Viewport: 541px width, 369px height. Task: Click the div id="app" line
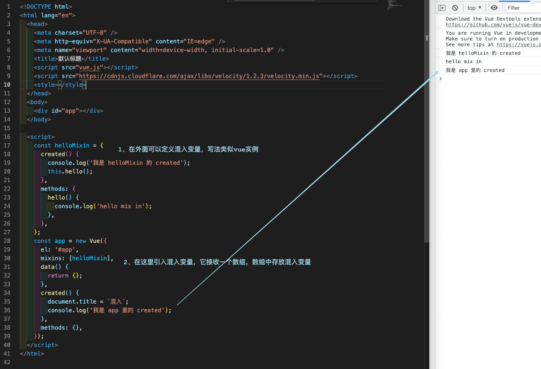pos(69,111)
